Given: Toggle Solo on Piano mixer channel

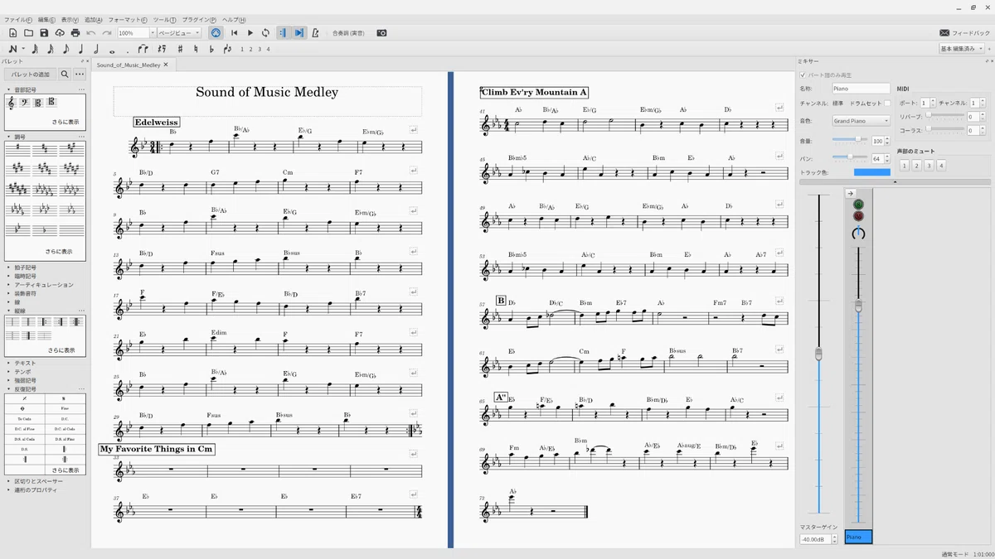Looking at the screenshot, I should coord(858,204).
